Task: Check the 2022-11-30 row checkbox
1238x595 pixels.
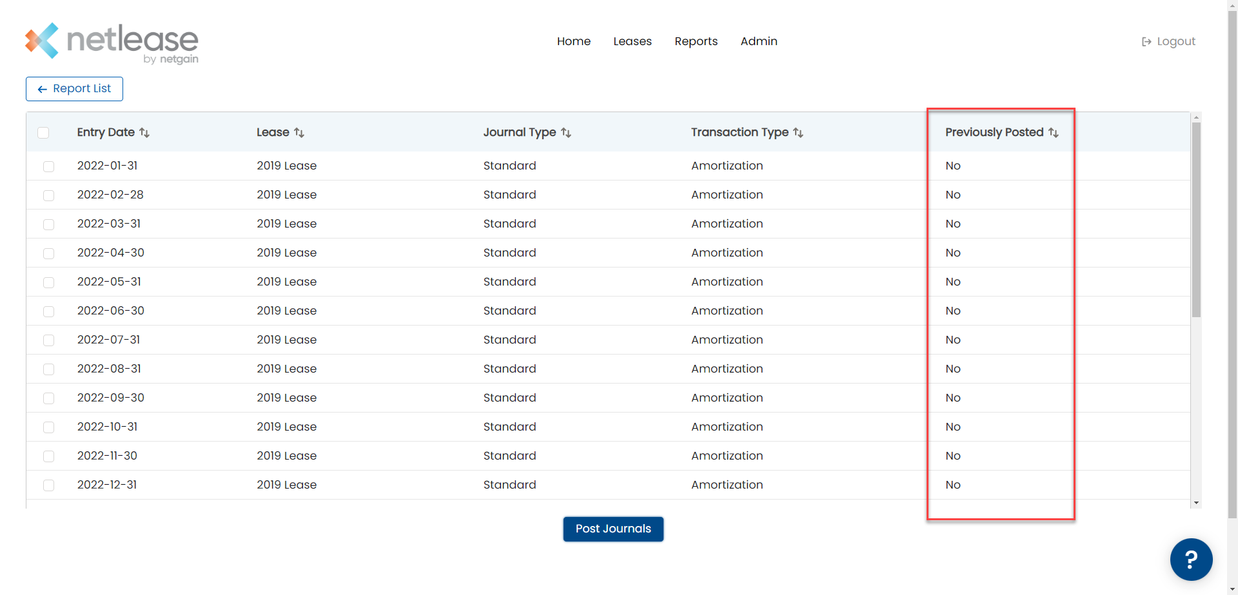Action: (x=48, y=456)
